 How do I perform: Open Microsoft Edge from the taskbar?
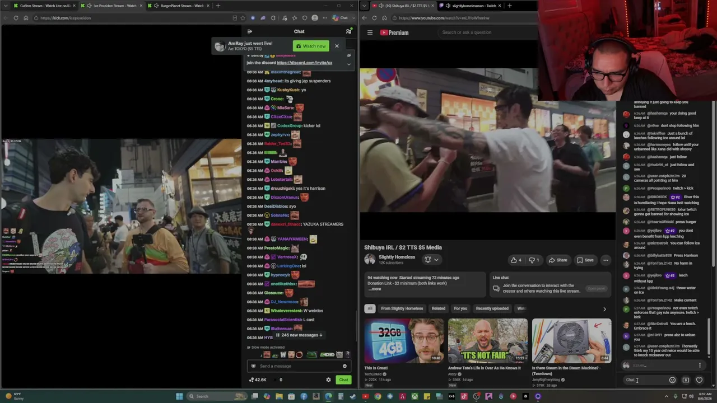click(328, 396)
